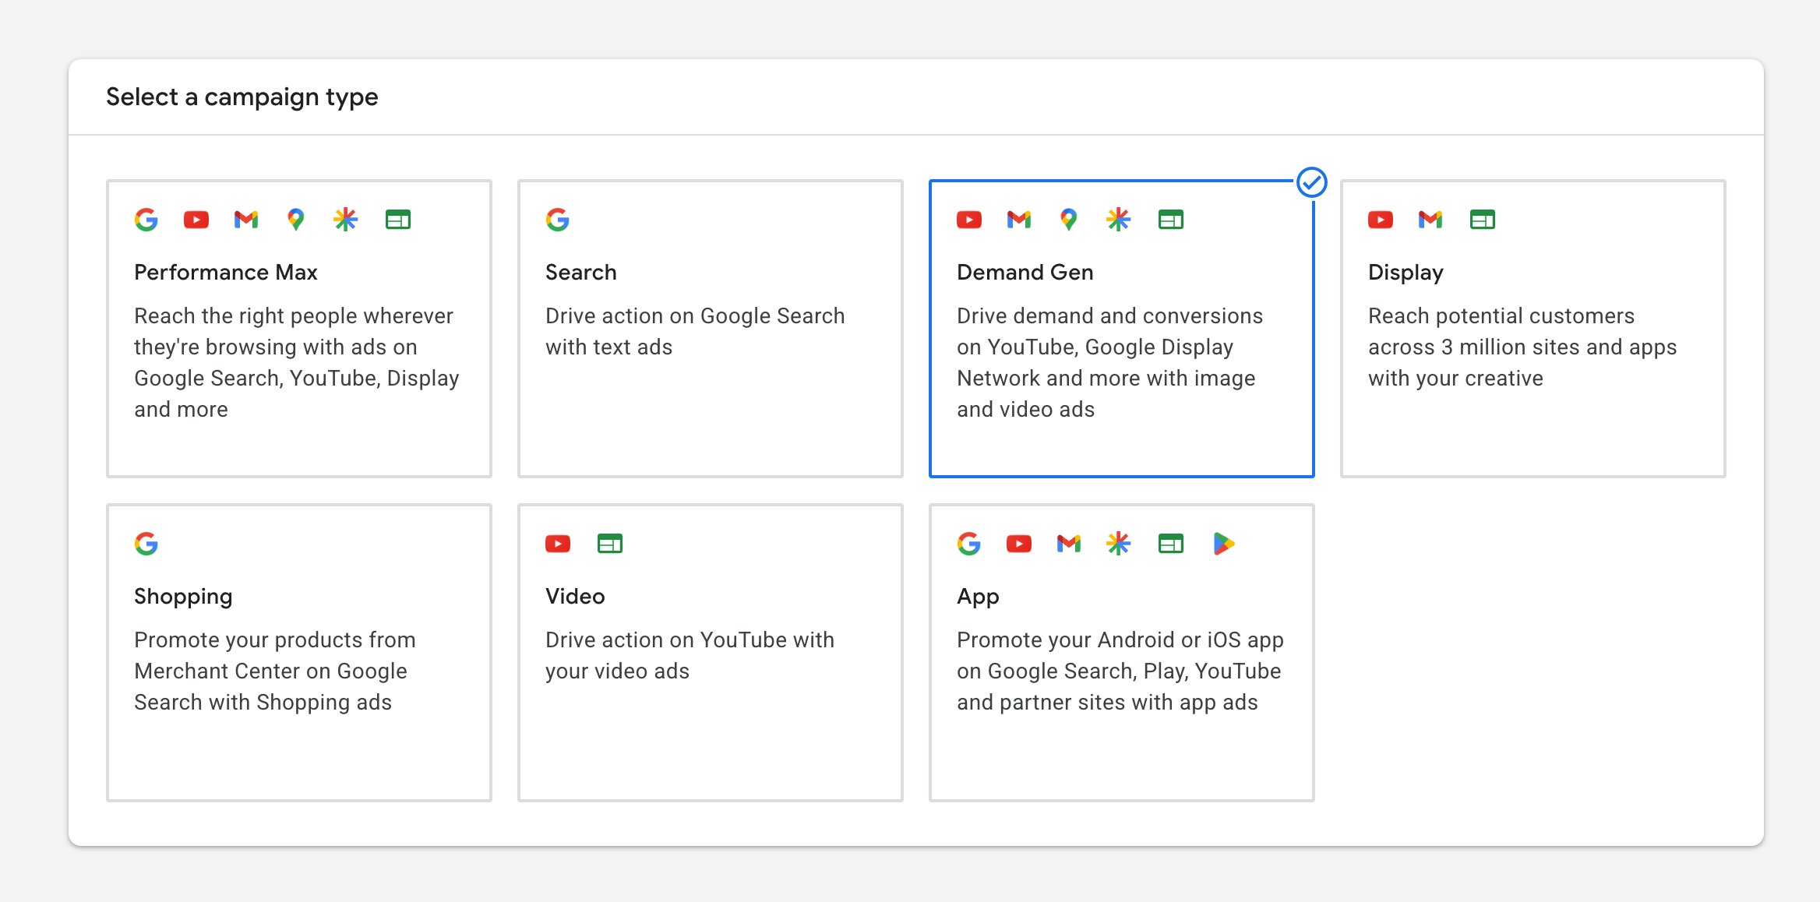Click 'Drive demand and conversions' description text
This screenshot has width=1820, height=902.
tap(1109, 362)
